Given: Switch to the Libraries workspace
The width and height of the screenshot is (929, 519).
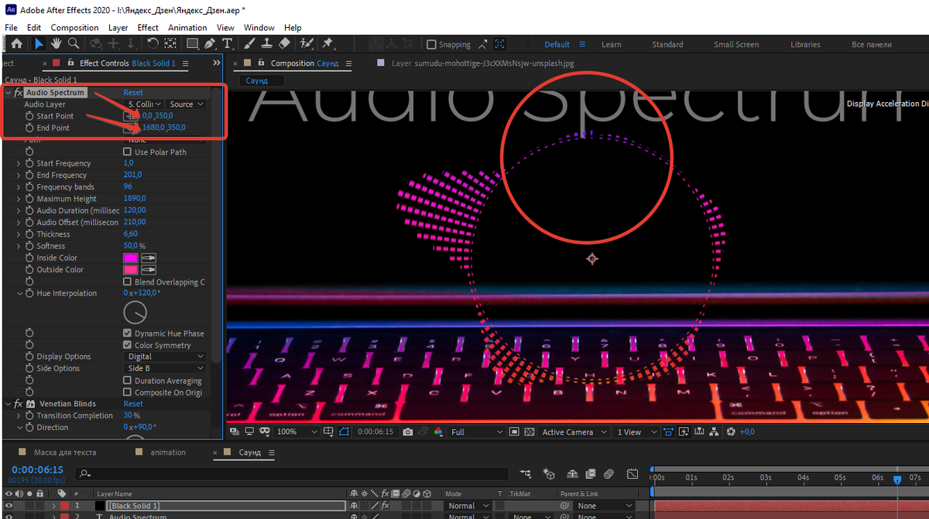Looking at the screenshot, I should (x=805, y=45).
